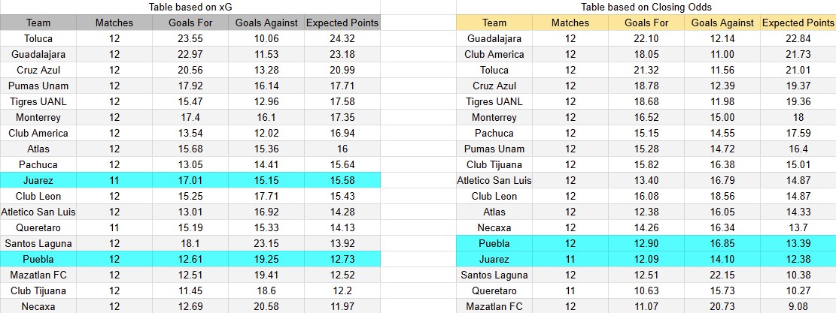Viewport: 836px width, 313px height.
Task: Click Necaxa cell in xG table
Action: pyautogui.click(x=38, y=306)
